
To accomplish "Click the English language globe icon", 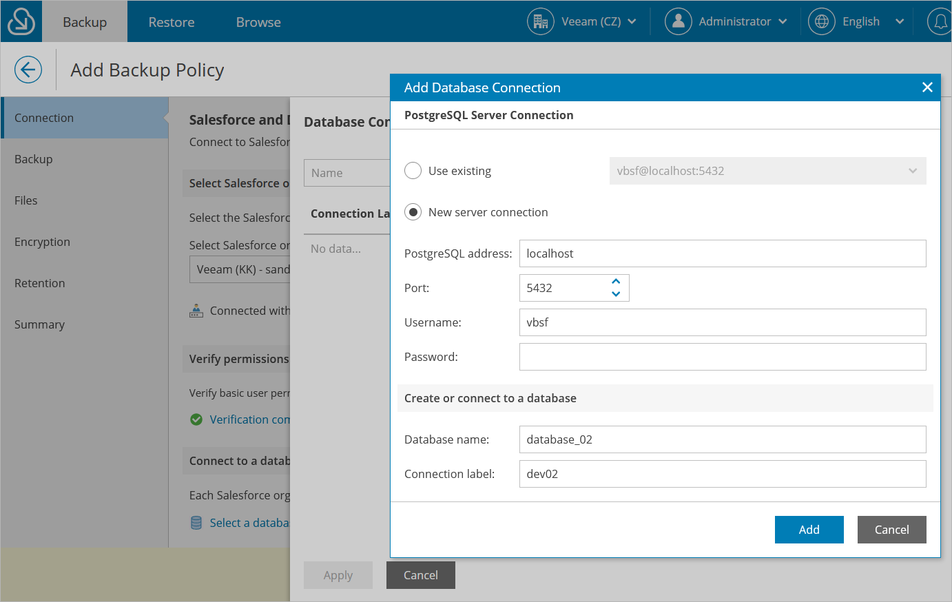I will pos(821,21).
